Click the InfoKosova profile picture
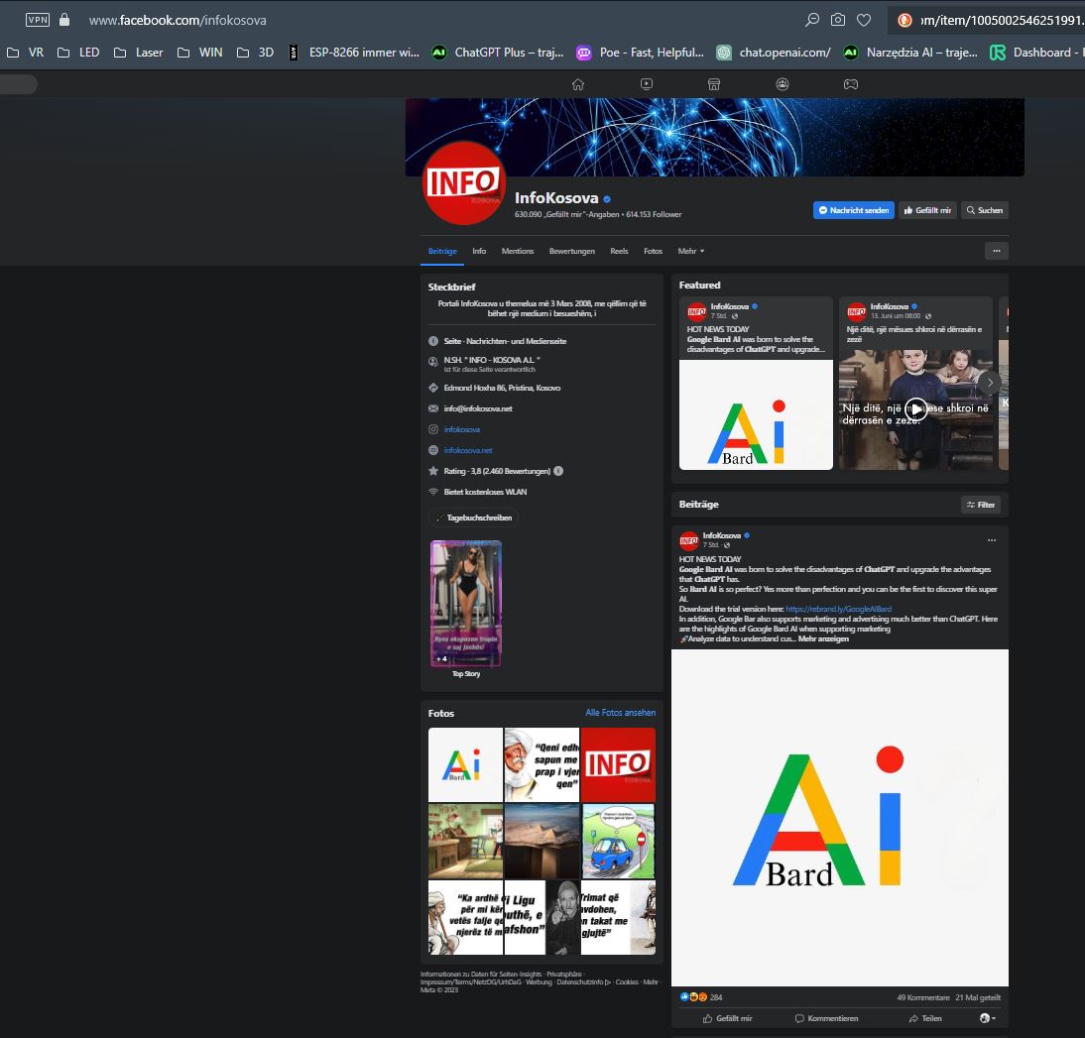1085x1038 pixels. 463,183
